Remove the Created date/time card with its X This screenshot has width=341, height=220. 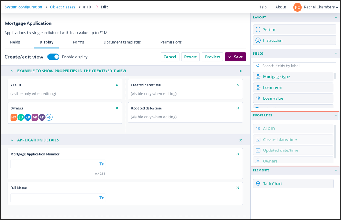click(238, 85)
